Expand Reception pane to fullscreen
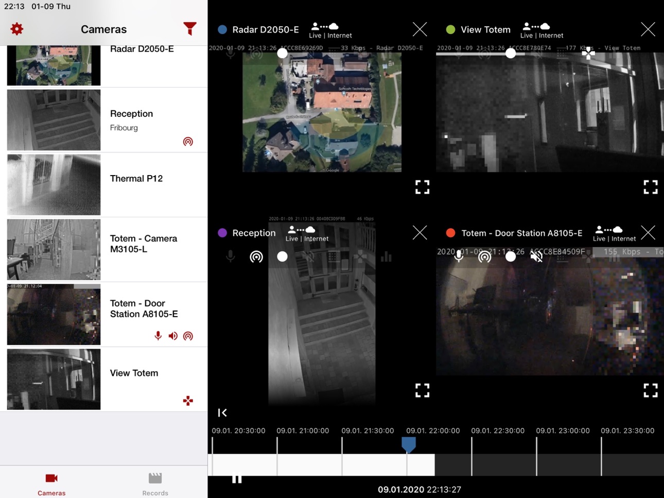 coord(422,390)
